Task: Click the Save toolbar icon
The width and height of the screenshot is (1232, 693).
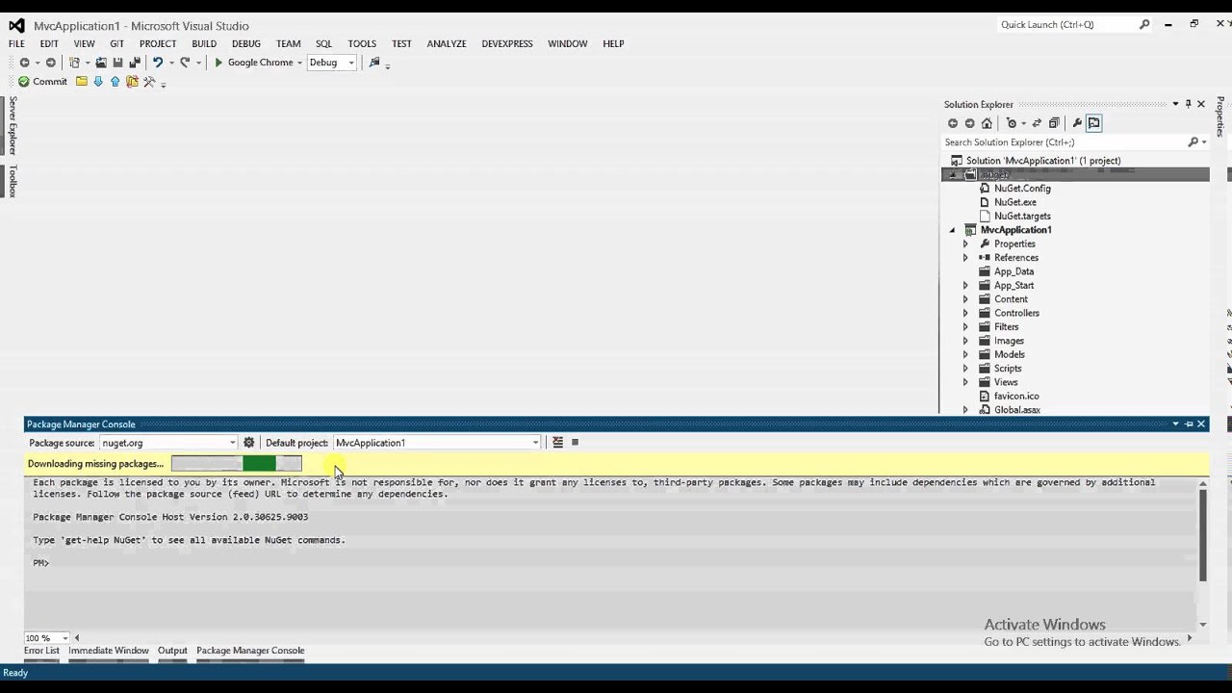Action: click(117, 63)
